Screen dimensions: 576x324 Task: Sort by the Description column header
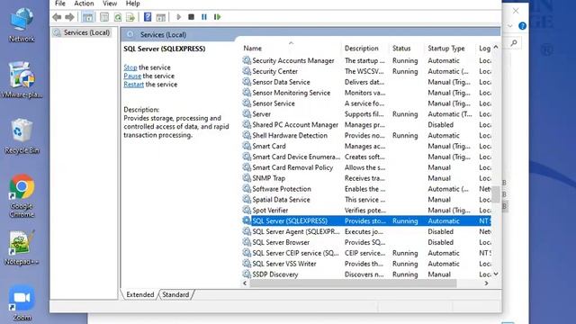tap(362, 48)
